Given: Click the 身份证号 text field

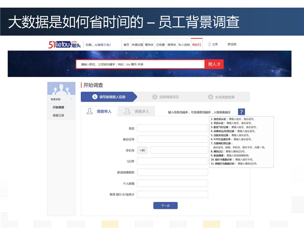Looking at the screenshot, I should (x=173, y=139).
